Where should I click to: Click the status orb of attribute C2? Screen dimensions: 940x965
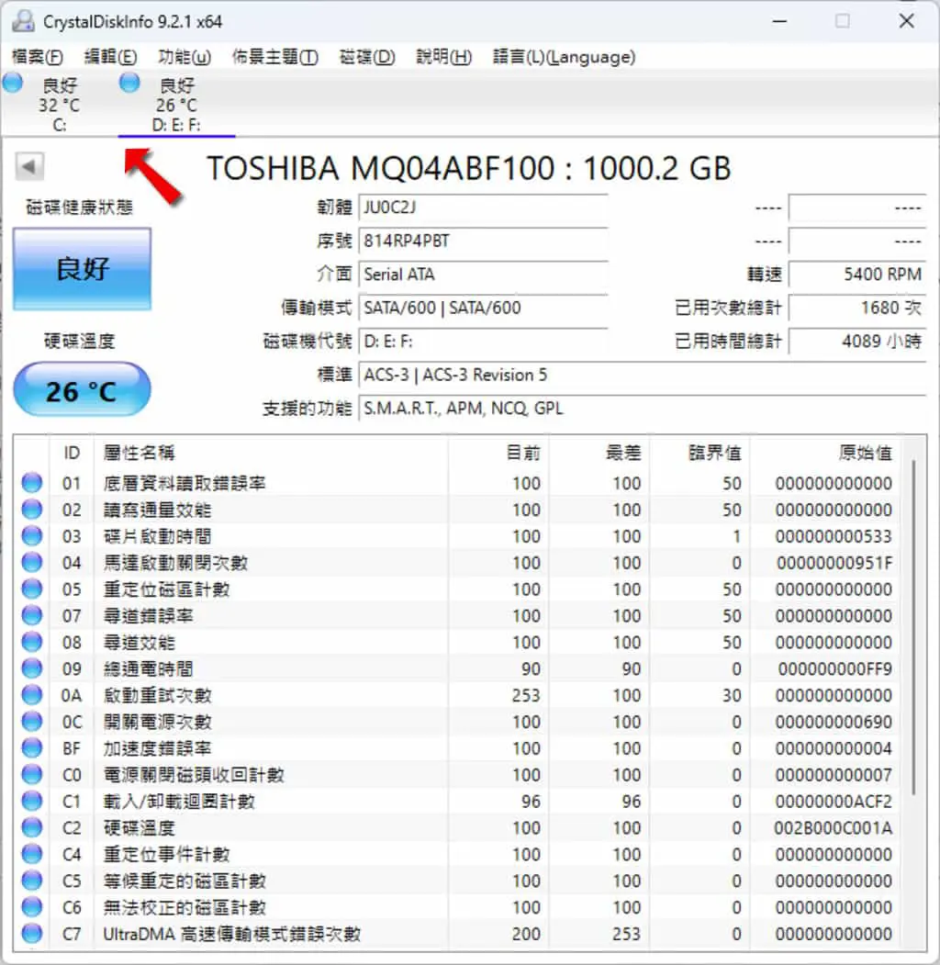[x=32, y=827]
